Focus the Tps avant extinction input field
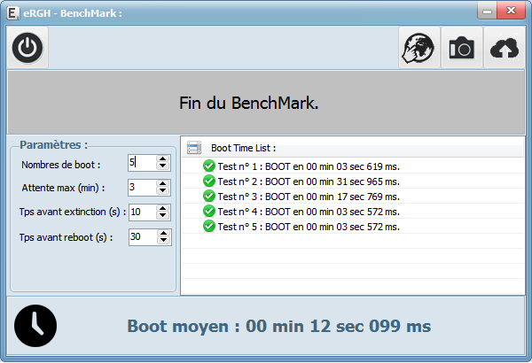532x363 pixels. [141, 212]
